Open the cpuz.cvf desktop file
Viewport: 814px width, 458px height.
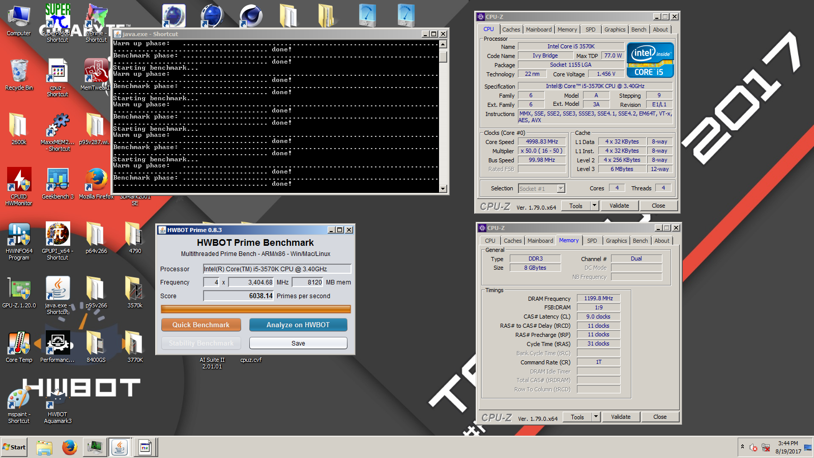pyautogui.click(x=251, y=360)
